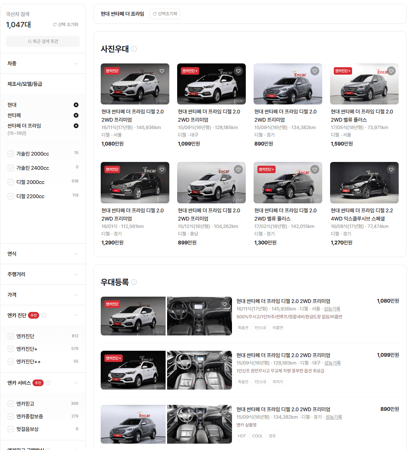The image size is (411, 450).
Task: Check the 가솔린 2000cc option
Action: coord(11,154)
